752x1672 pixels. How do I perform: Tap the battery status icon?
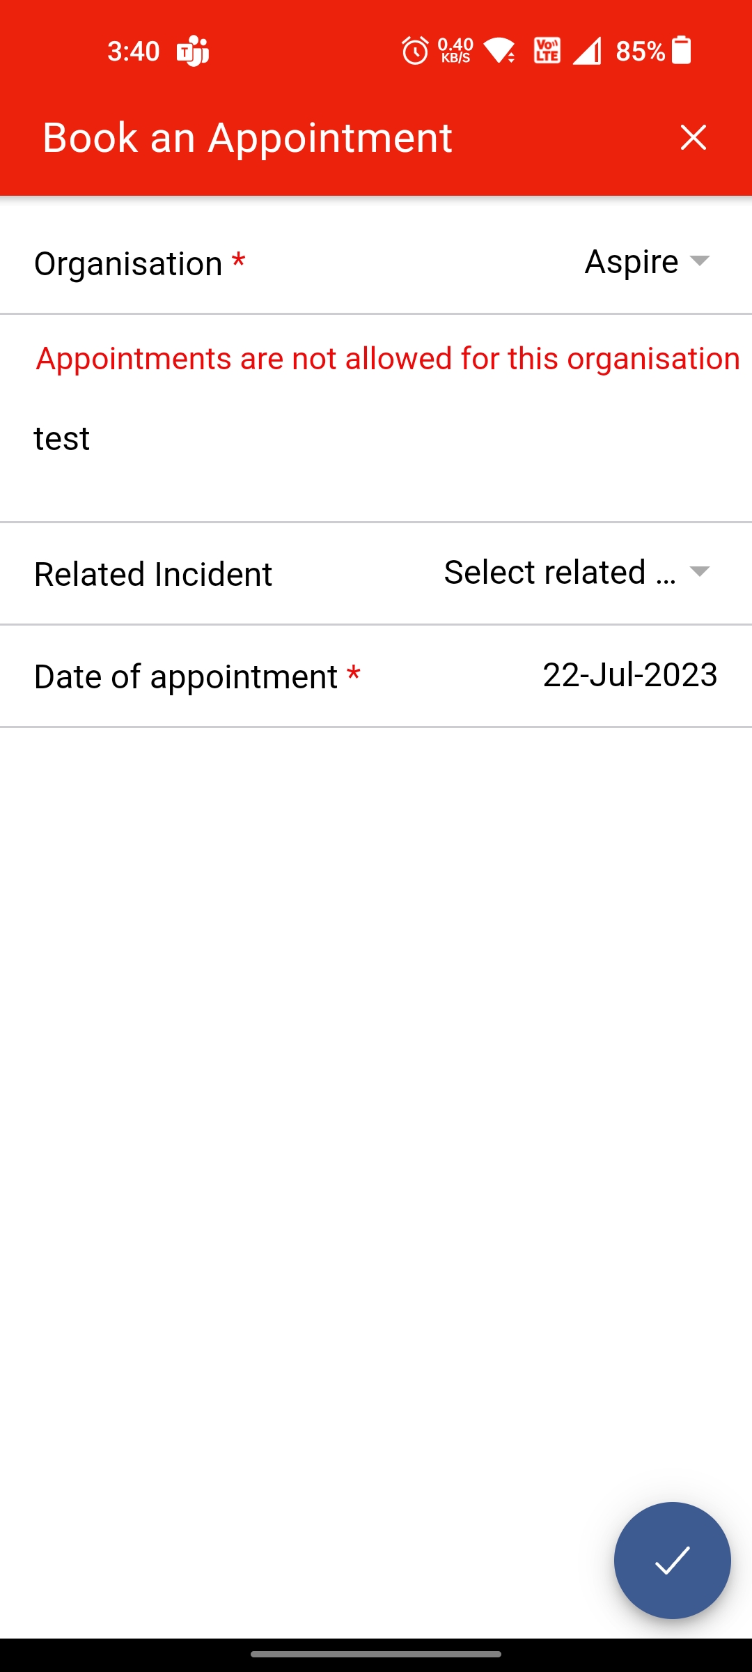point(681,51)
